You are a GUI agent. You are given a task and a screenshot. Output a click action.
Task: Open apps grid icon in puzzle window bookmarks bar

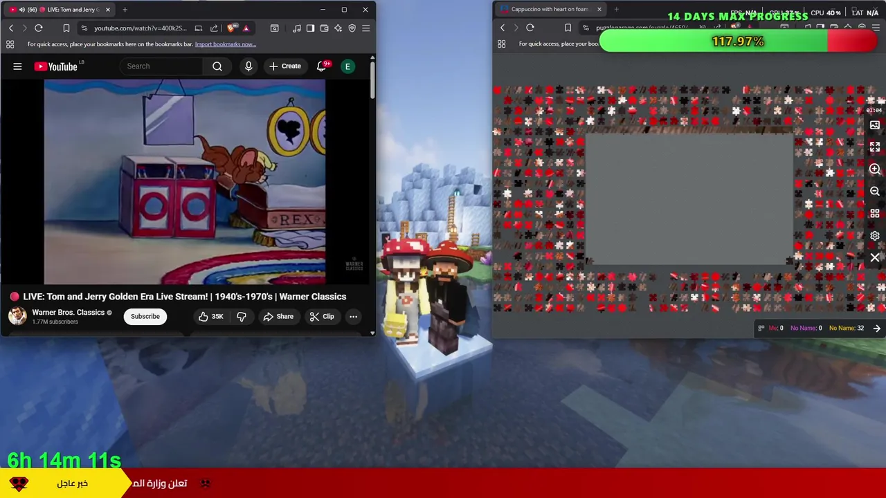[x=501, y=44]
